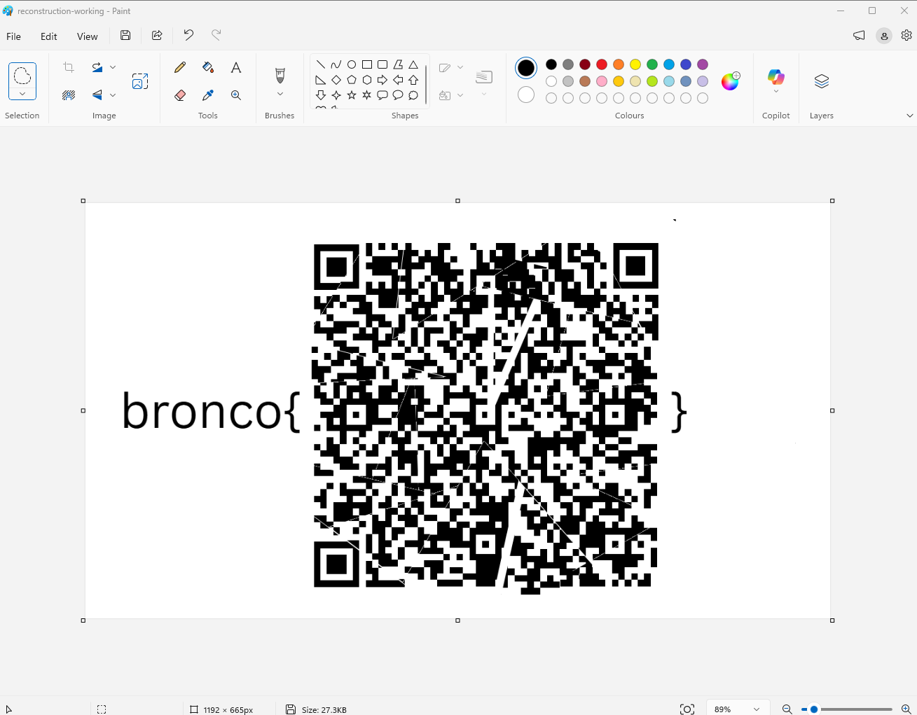
Task: Pick the red colour swatch
Action: tap(602, 64)
